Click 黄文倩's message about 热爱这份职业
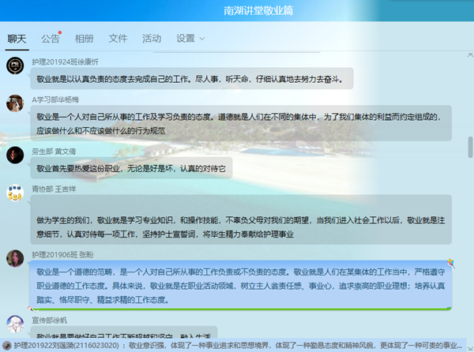 (131, 168)
